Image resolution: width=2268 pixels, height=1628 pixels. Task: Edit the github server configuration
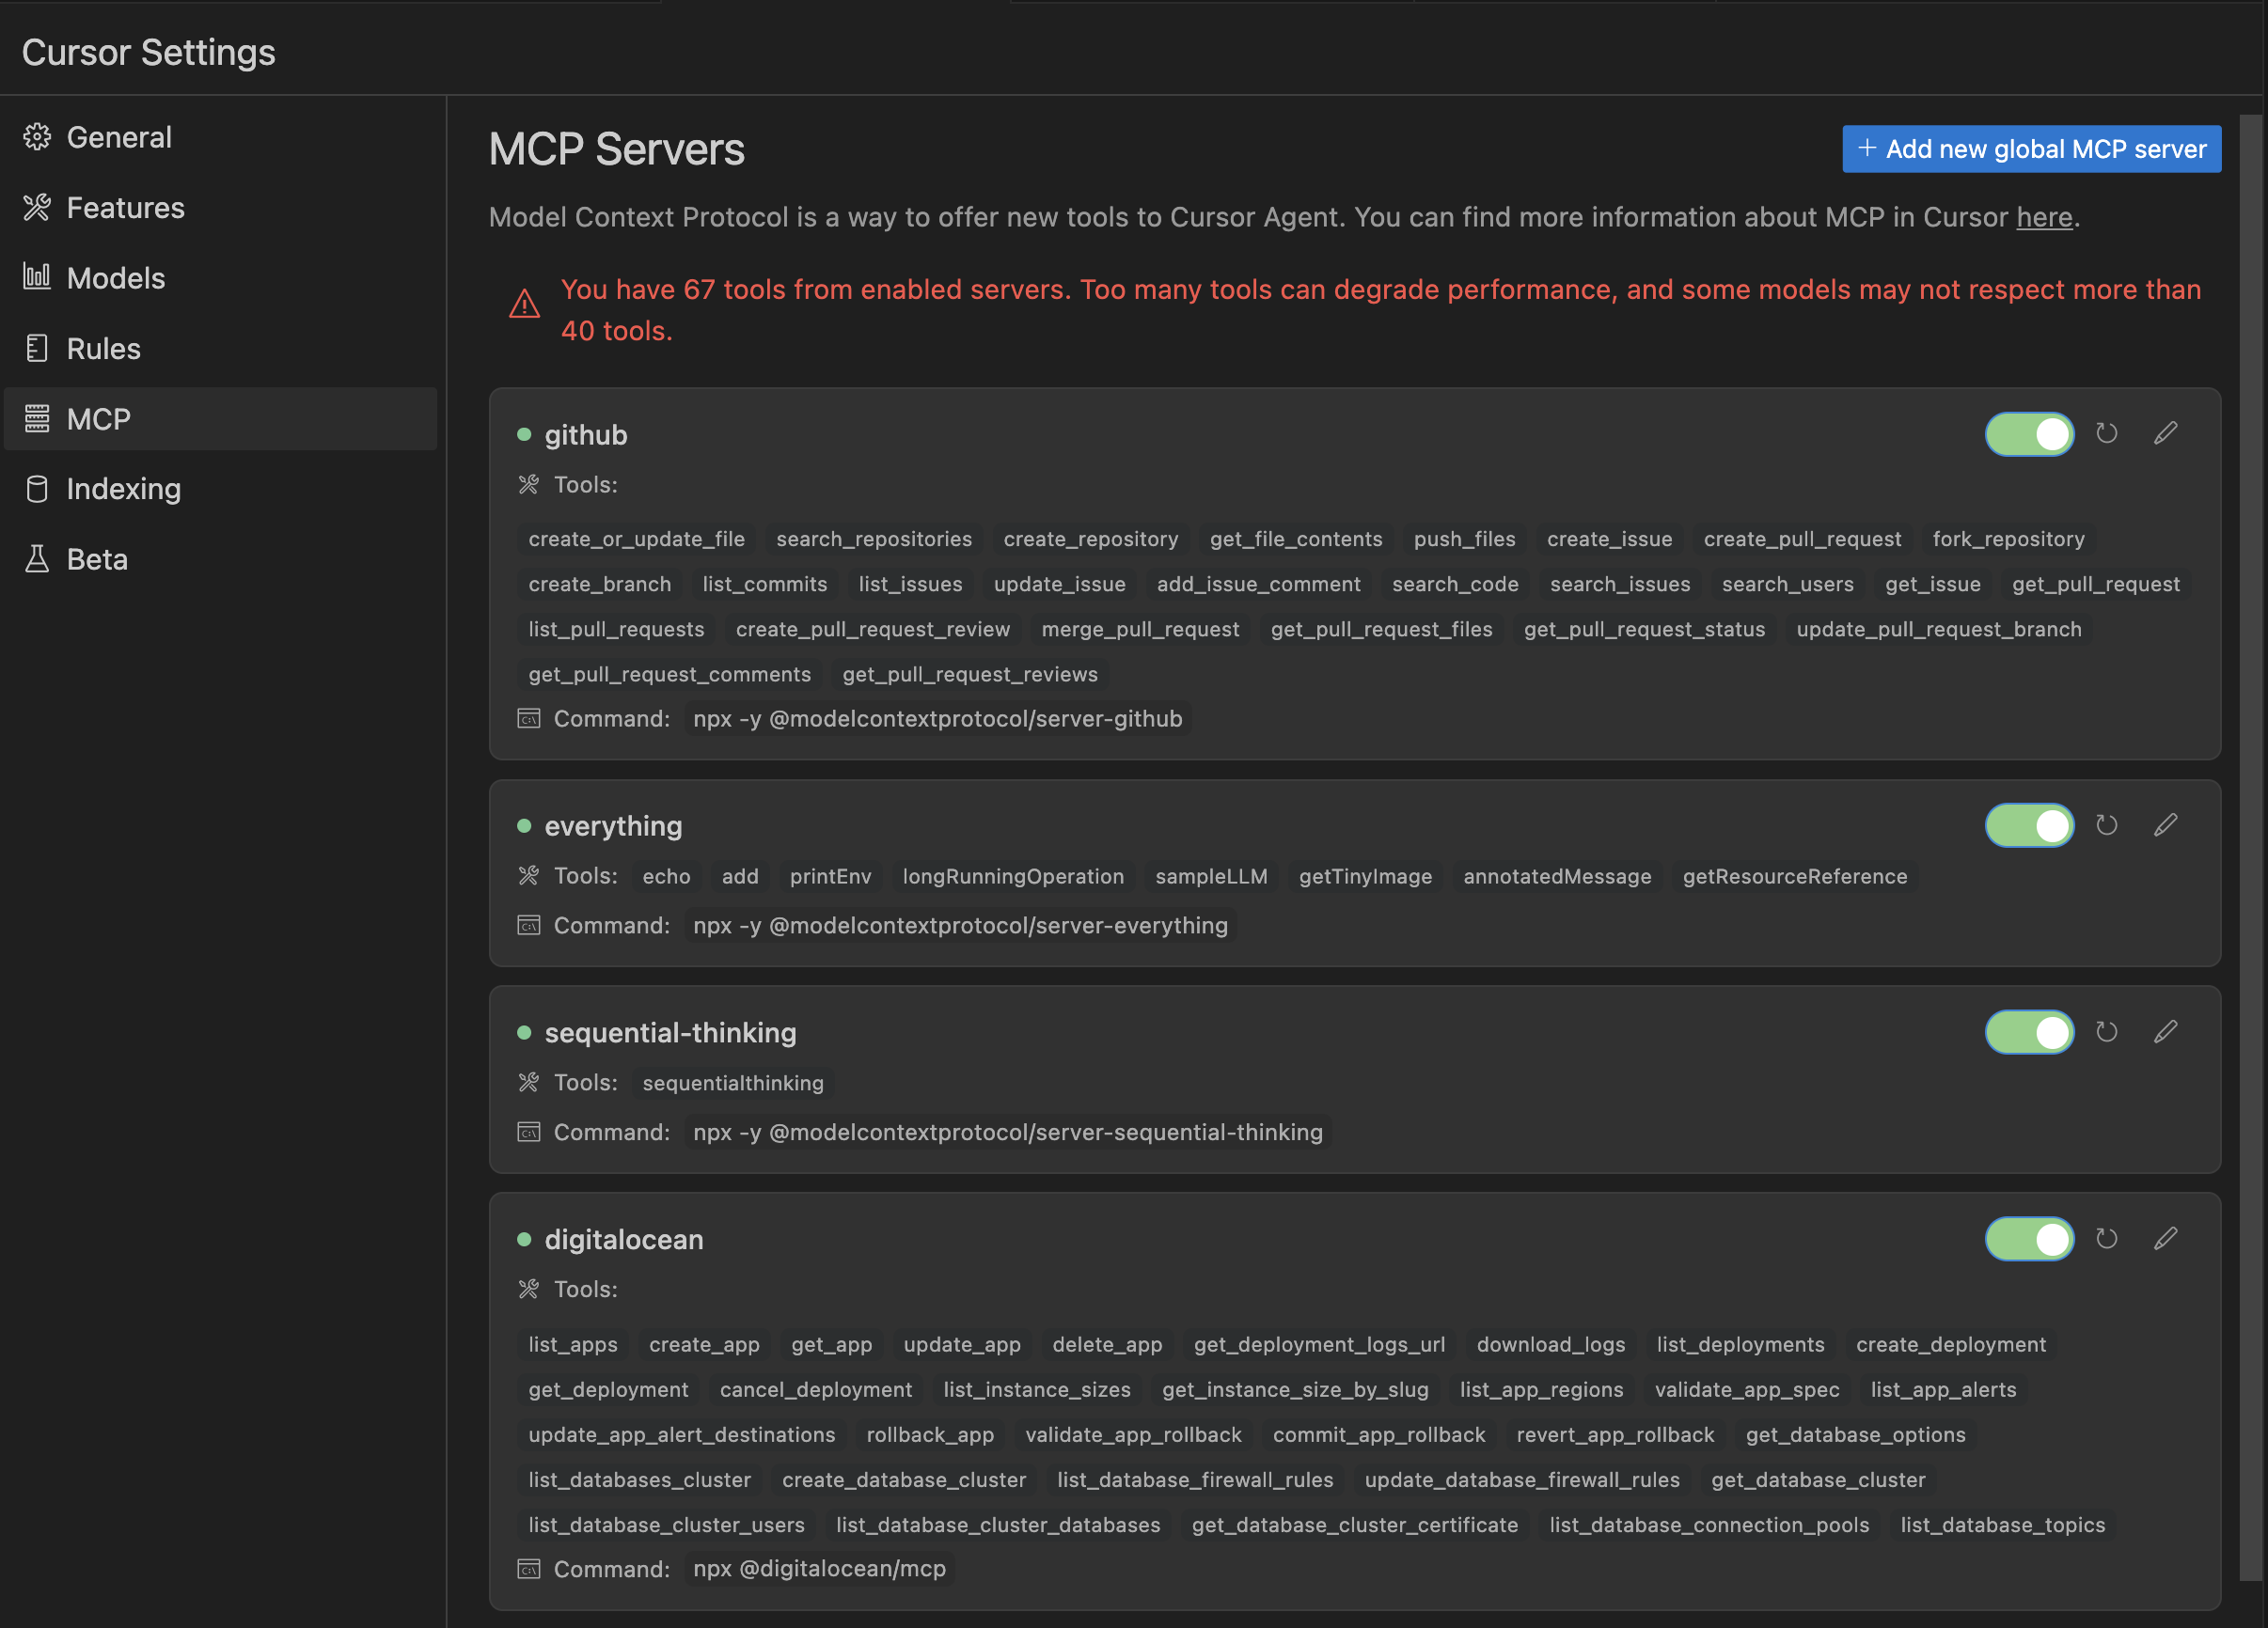pyautogui.click(x=2165, y=432)
